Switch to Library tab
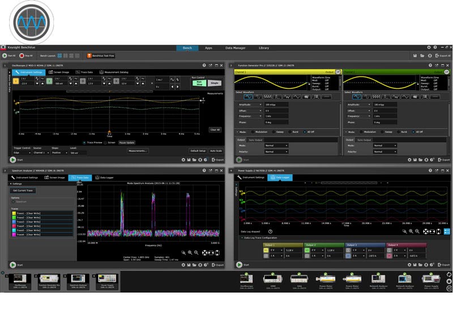 tap(264, 48)
